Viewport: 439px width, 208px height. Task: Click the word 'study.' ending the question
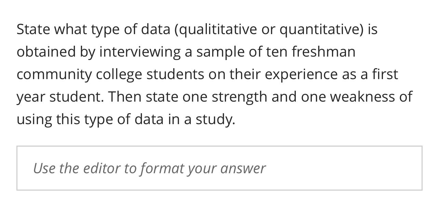pyautogui.click(x=215, y=119)
